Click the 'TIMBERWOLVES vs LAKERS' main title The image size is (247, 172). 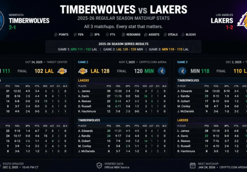123,10
